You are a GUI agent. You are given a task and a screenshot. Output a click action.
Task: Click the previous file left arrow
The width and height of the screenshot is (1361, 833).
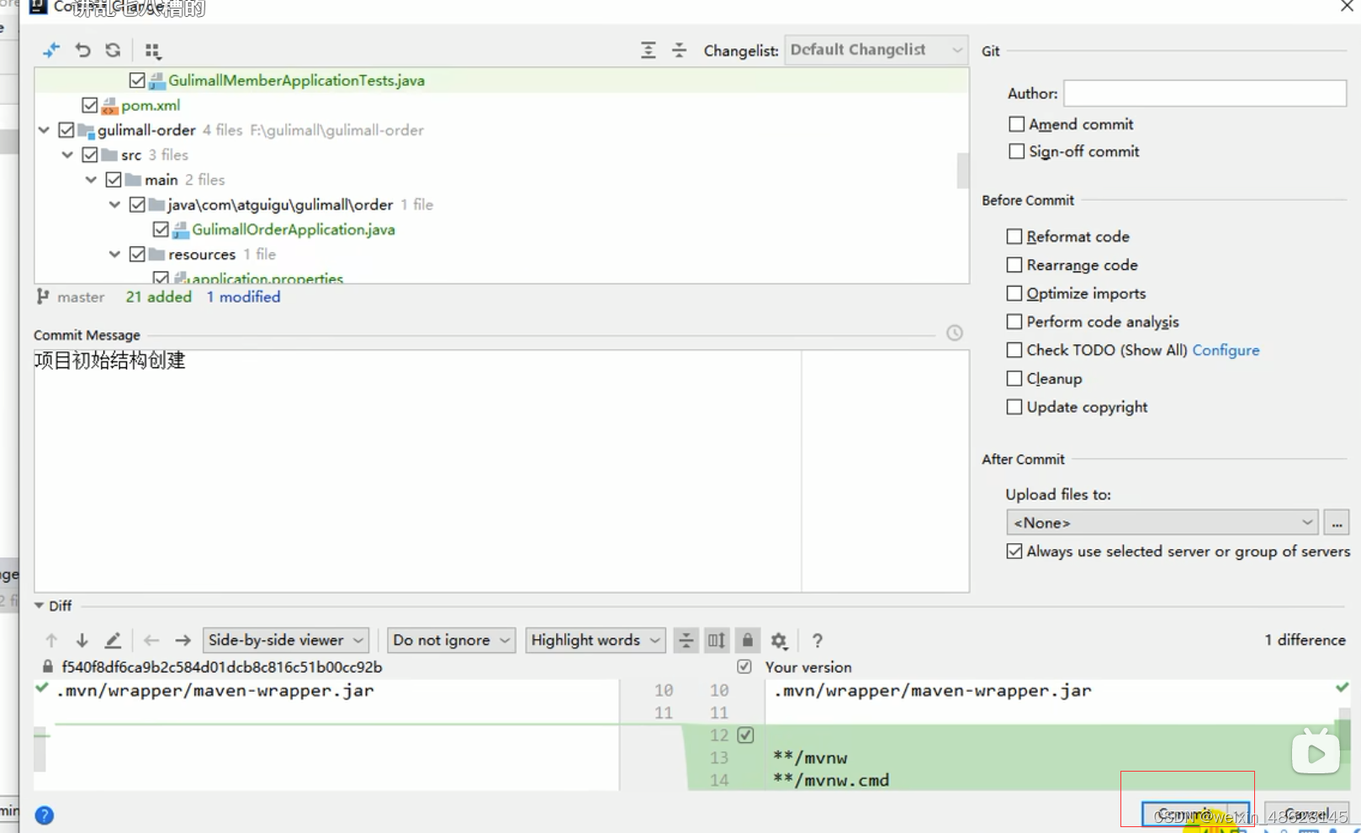151,641
